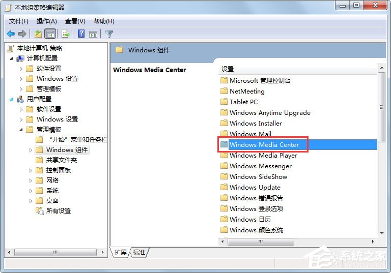Toggle the show/hide console tree icon
391x273 pixels.
pyautogui.click(x=50, y=34)
